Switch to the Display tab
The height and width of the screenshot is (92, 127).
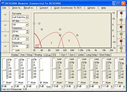point(15,55)
